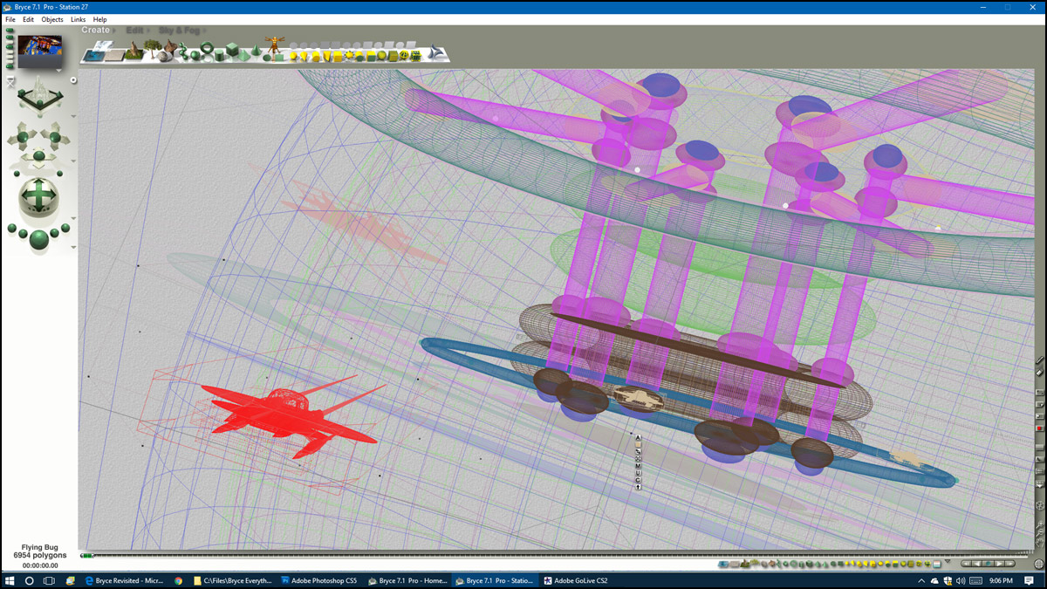This screenshot has width=1047, height=589.
Task: Switch to the Sky & Fog palette
Action: (x=178, y=31)
